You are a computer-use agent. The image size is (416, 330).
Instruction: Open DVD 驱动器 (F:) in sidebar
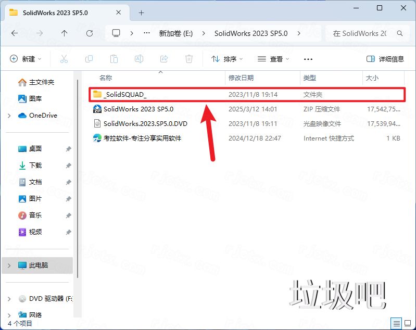pos(45,299)
